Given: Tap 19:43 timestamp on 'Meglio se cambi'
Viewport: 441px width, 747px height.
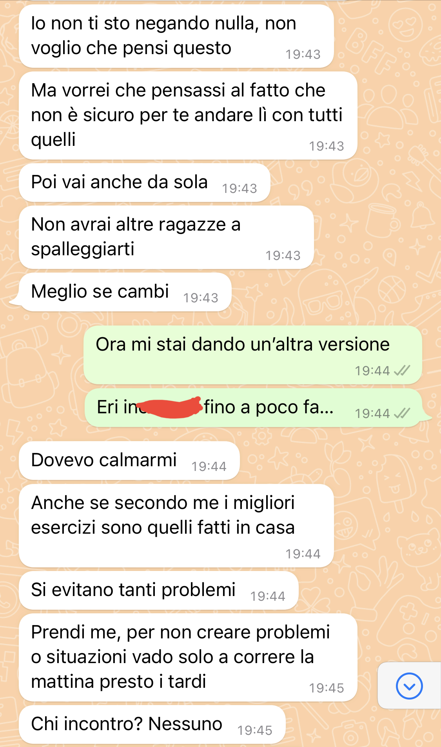Looking at the screenshot, I should (201, 298).
